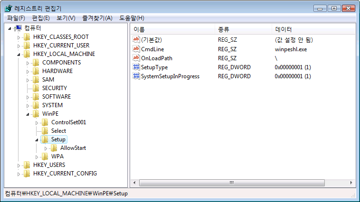The width and height of the screenshot is (360, 202).
Task: Expand the HARDWARE key
Action: point(28,72)
